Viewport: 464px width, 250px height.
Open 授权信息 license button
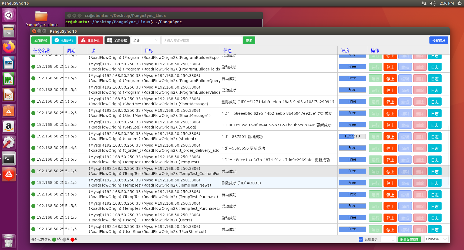click(x=439, y=40)
